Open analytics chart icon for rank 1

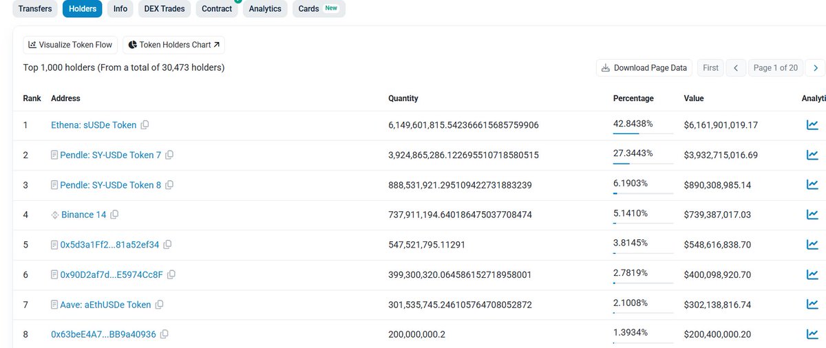coord(812,125)
